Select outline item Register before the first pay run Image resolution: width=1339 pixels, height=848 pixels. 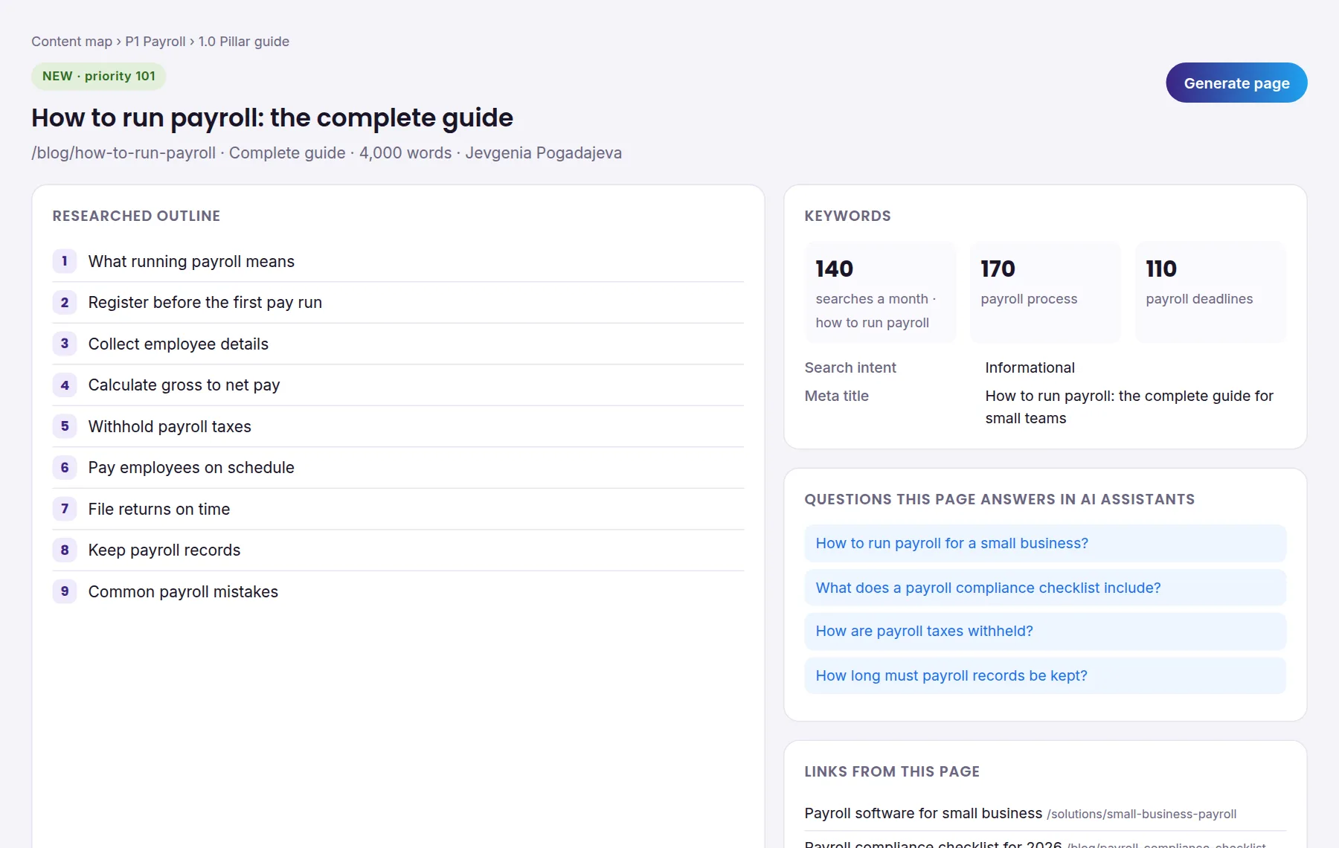coord(398,303)
